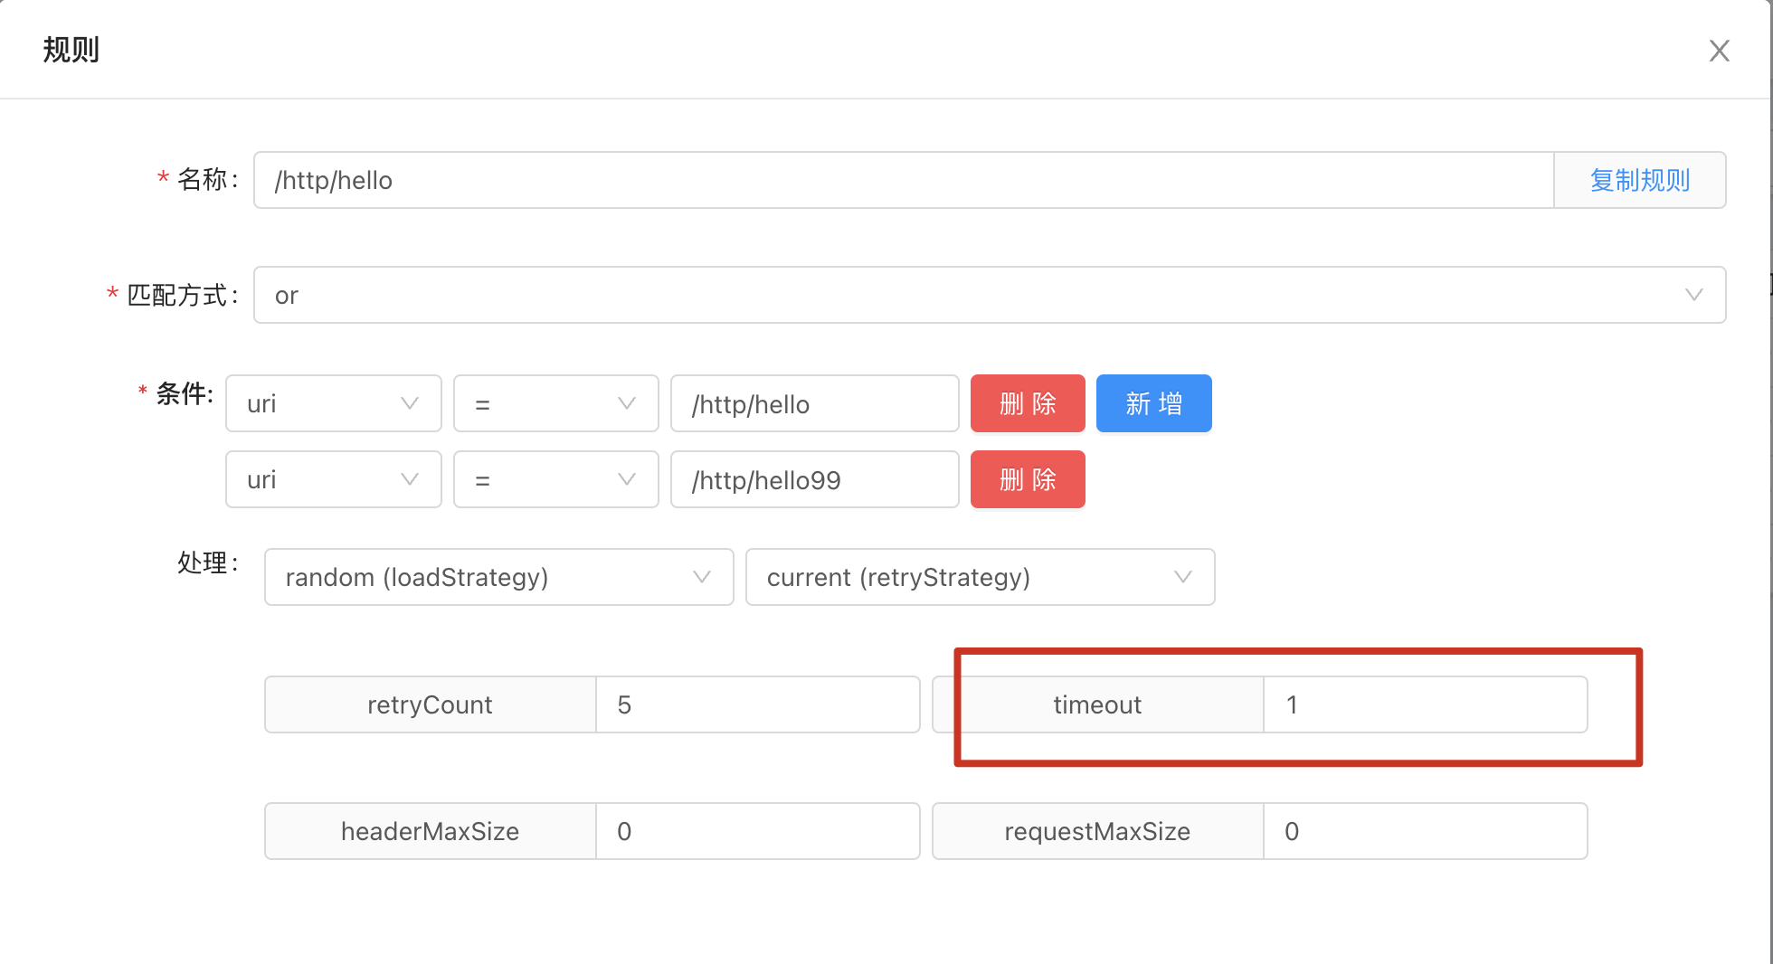Click the /http/hello condition value field

click(x=815, y=403)
